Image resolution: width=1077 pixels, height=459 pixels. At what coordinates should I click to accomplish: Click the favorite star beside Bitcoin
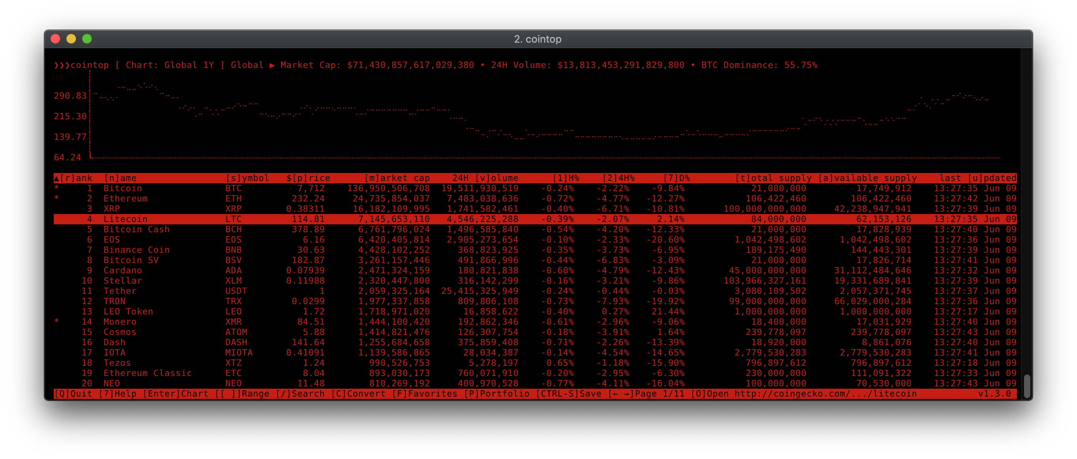pos(56,188)
